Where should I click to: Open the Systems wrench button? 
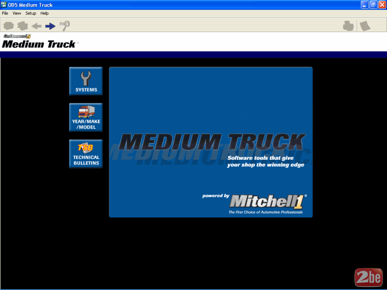point(86,81)
